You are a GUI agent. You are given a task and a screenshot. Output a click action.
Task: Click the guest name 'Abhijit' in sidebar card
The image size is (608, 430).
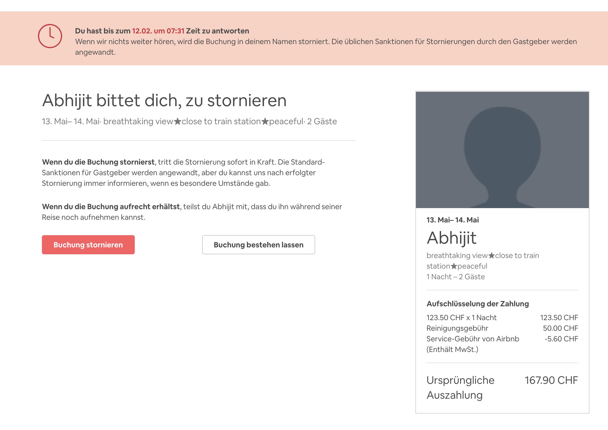point(451,238)
